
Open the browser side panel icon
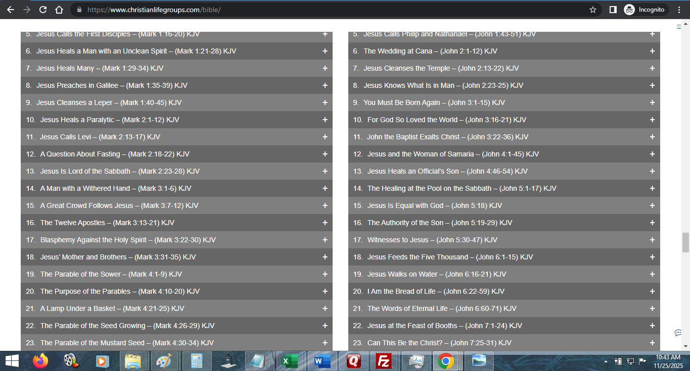click(613, 10)
